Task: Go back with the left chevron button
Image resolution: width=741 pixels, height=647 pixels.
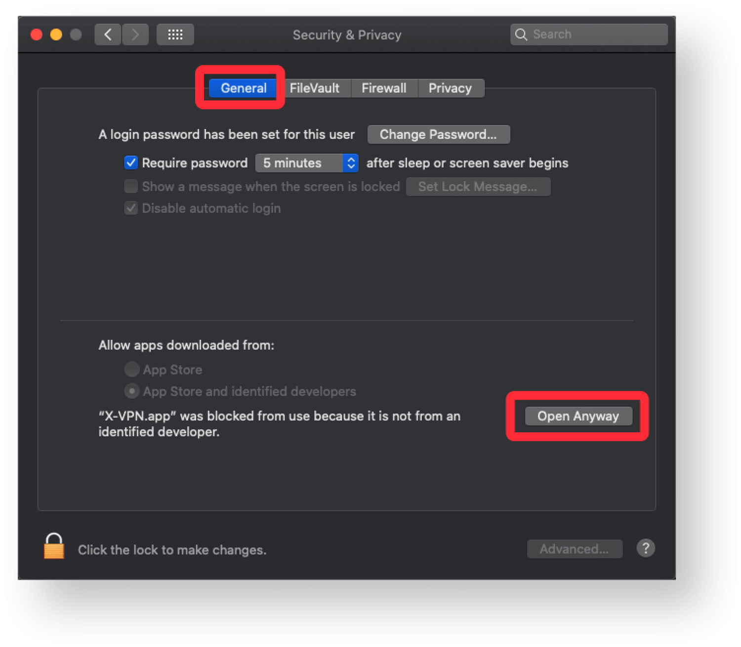Action: tap(108, 35)
